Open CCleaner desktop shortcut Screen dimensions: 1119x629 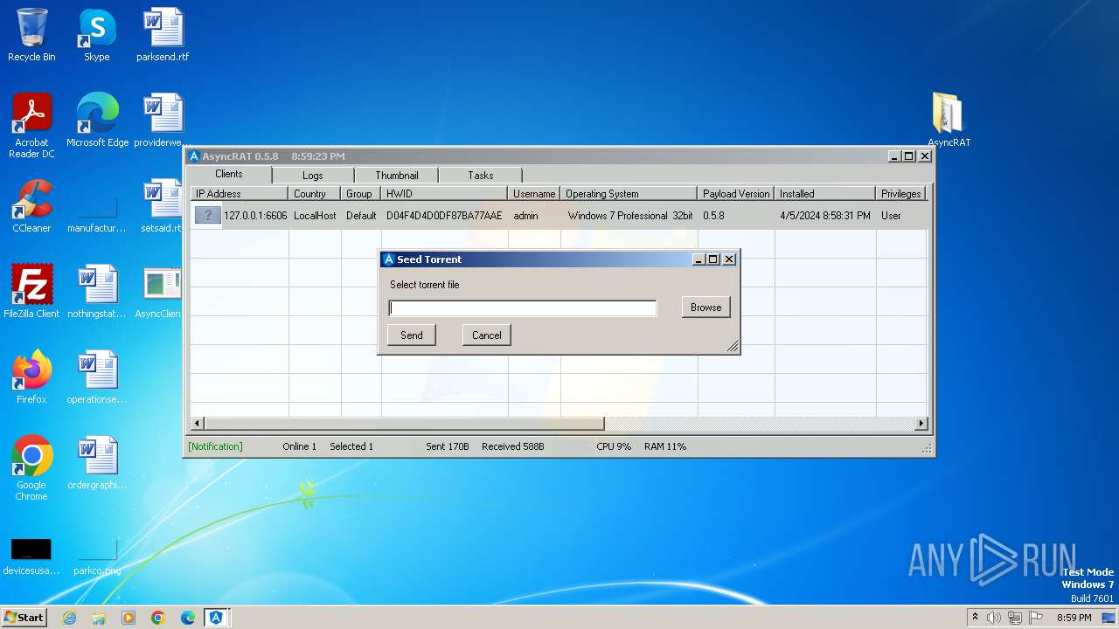pyautogui.click(x=31, y=206)
